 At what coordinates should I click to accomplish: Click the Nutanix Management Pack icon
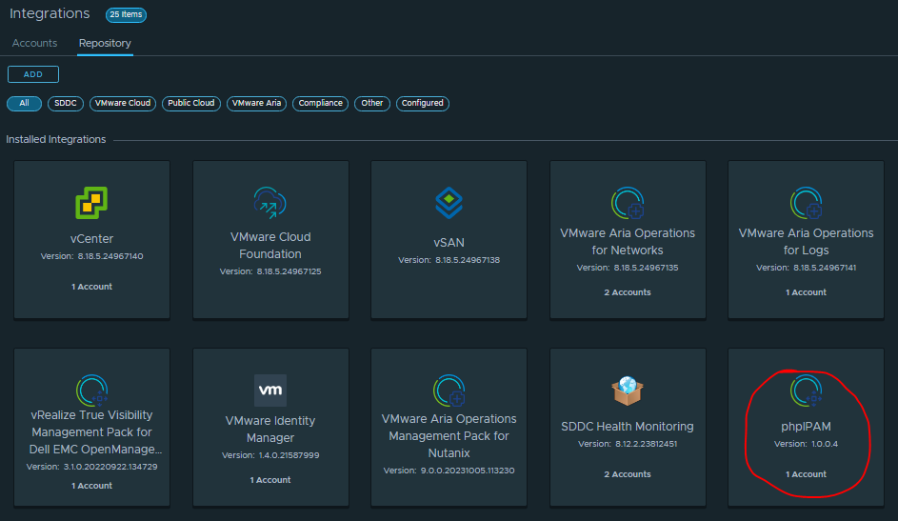pos(449,391)
